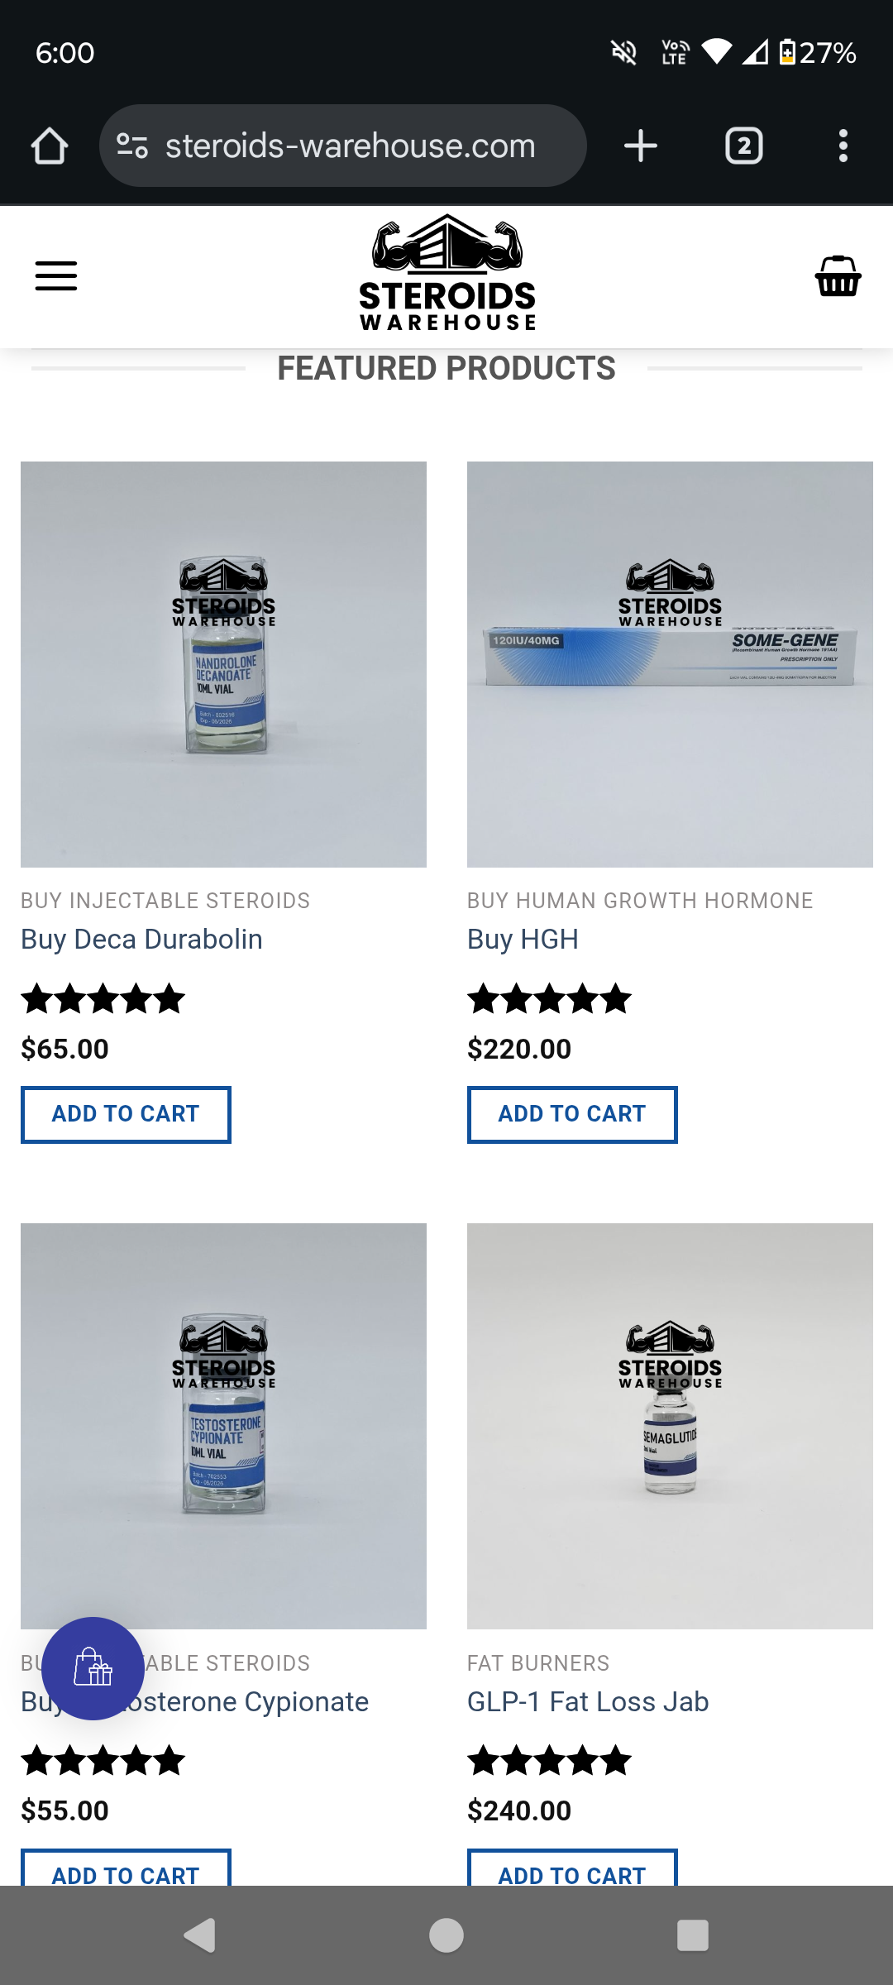This screenshot has height=1985, width=893.
Task: Tap the Semaglutide vial product image
Action: tap(670, 1426)
